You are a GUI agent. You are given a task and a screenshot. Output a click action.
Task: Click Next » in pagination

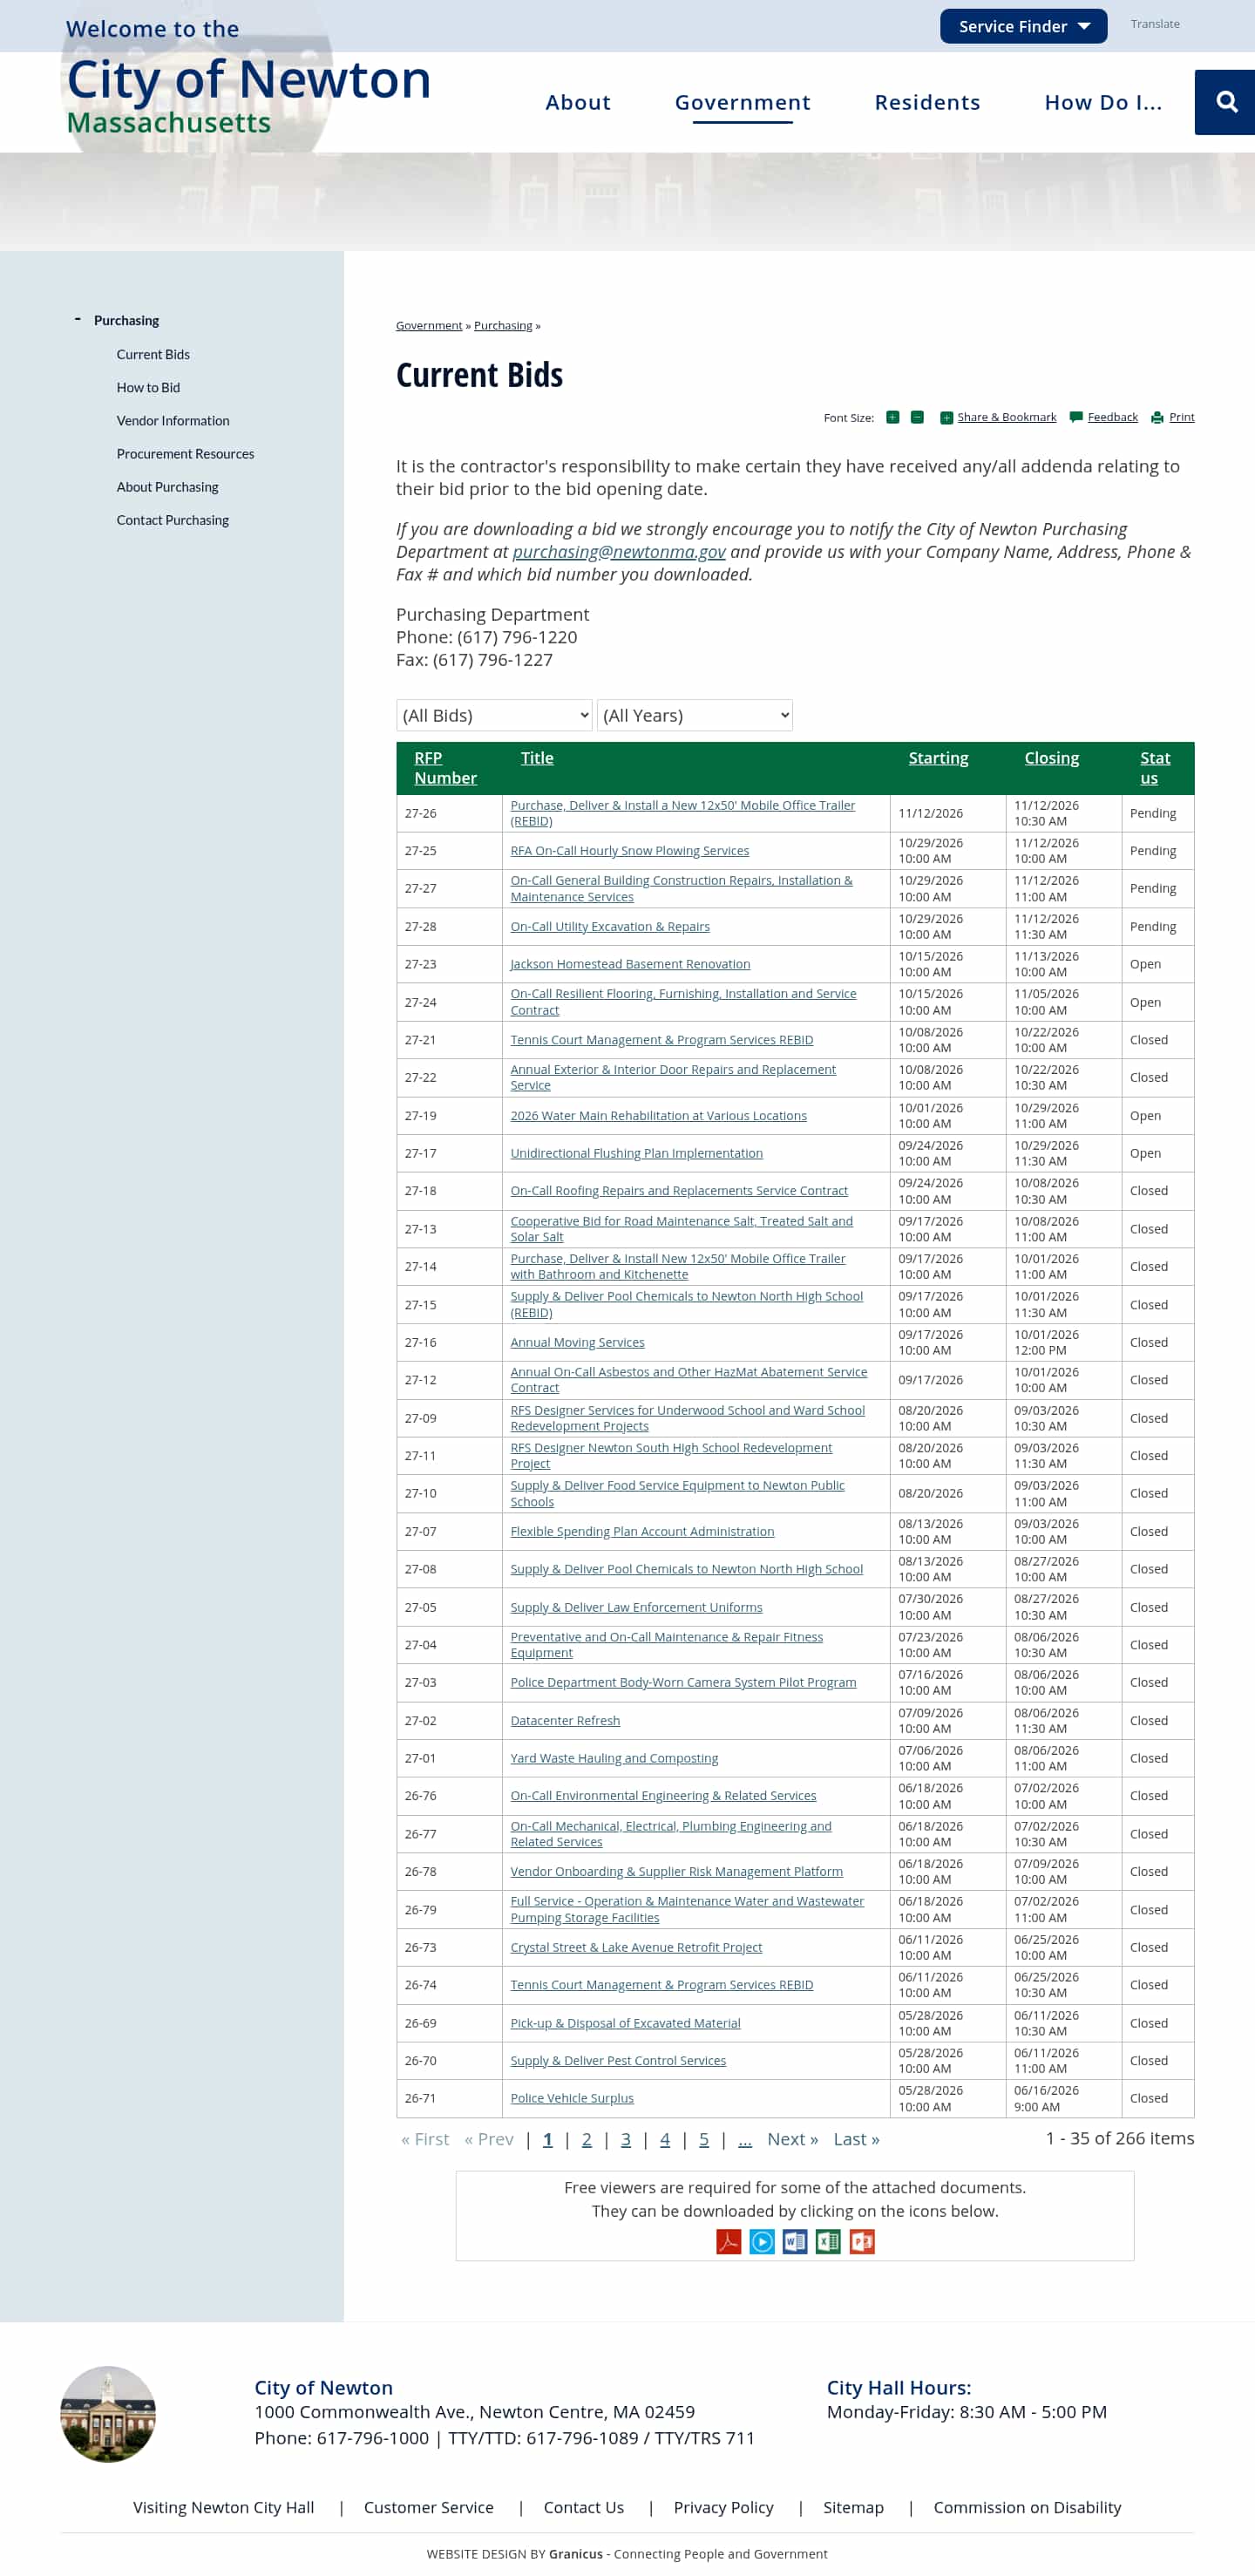[793, 2139]
